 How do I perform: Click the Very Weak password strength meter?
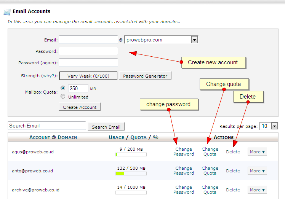pos(88,76)
